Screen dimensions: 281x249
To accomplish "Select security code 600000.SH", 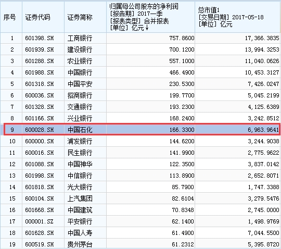I will click(40, 141).
